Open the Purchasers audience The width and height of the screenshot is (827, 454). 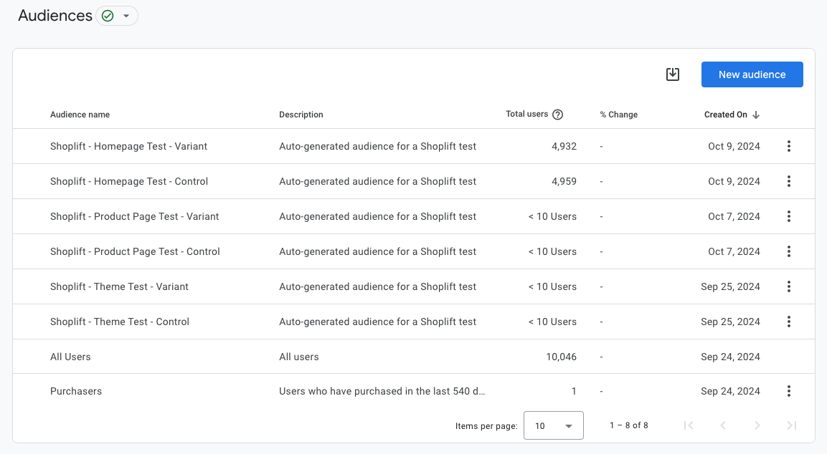[76, 391]
